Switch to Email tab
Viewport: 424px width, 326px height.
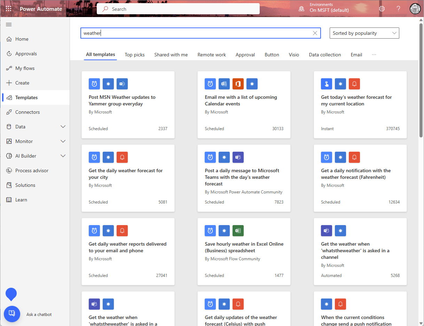pos(356,55)
